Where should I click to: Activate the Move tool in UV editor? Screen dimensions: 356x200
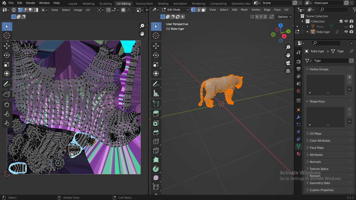[x=7, y=46]
